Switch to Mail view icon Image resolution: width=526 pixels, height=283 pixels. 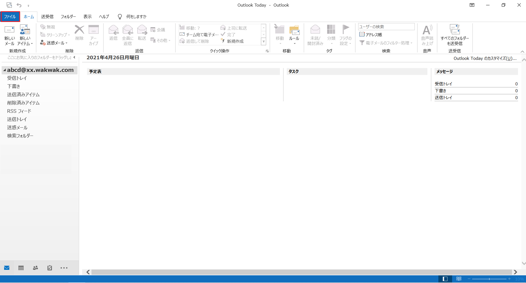7,268
